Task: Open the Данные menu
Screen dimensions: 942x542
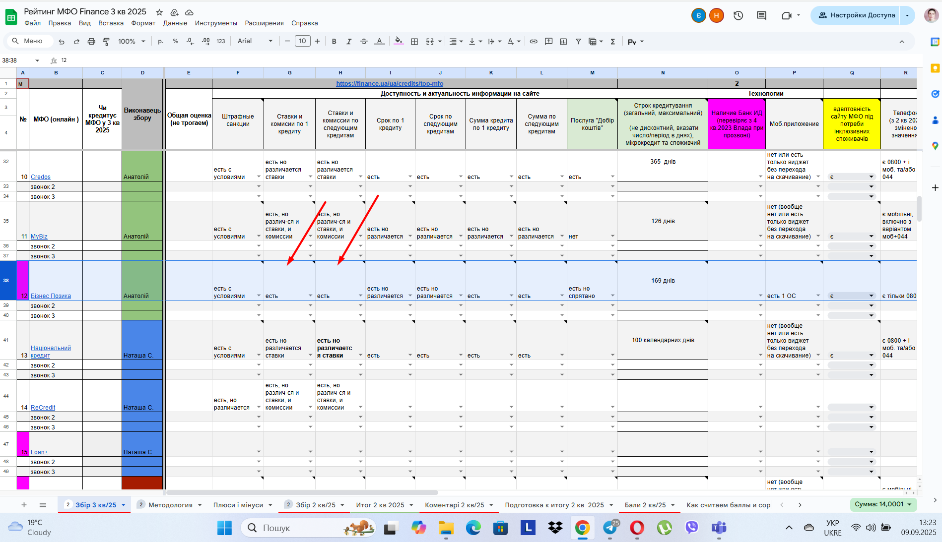Action: click(175, 23)
